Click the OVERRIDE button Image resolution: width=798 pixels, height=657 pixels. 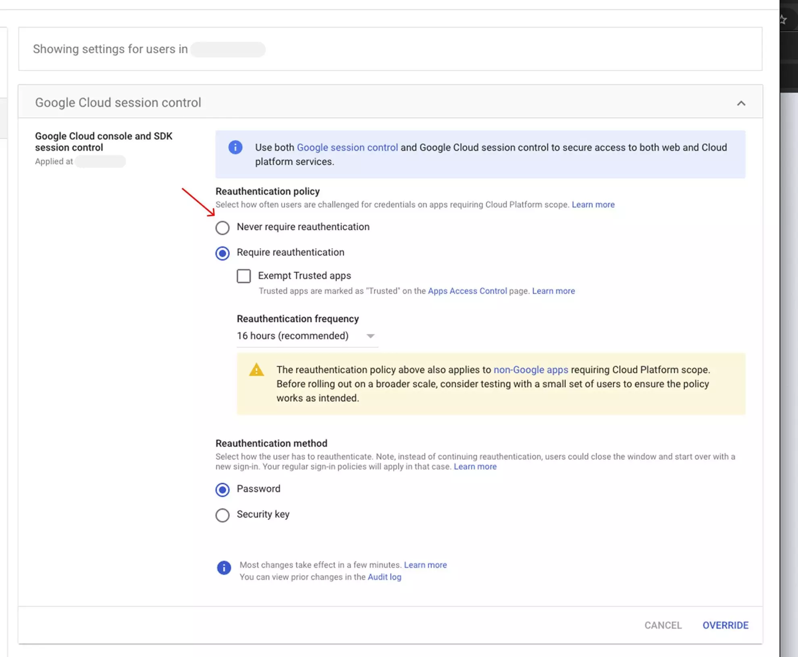(725, 625)
